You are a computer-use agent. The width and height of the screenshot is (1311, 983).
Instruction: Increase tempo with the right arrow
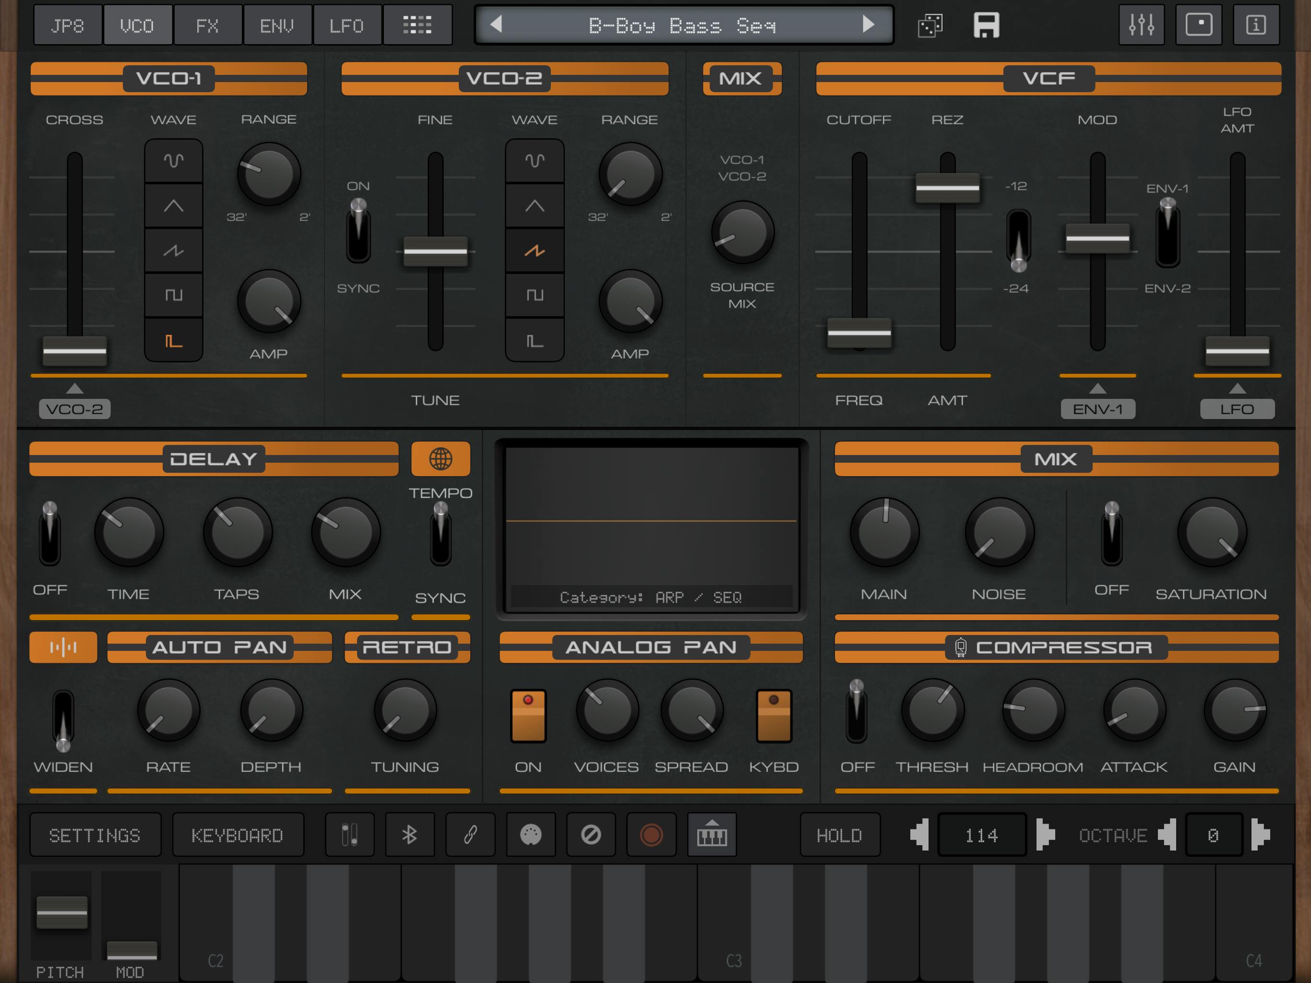coord(1046,835)
